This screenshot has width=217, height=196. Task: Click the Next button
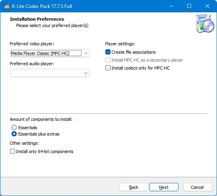164,187
